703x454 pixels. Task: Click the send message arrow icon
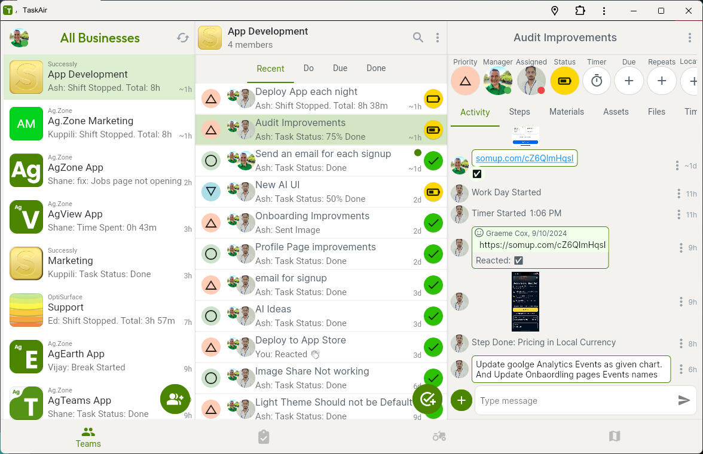click(x=684, y=401)
